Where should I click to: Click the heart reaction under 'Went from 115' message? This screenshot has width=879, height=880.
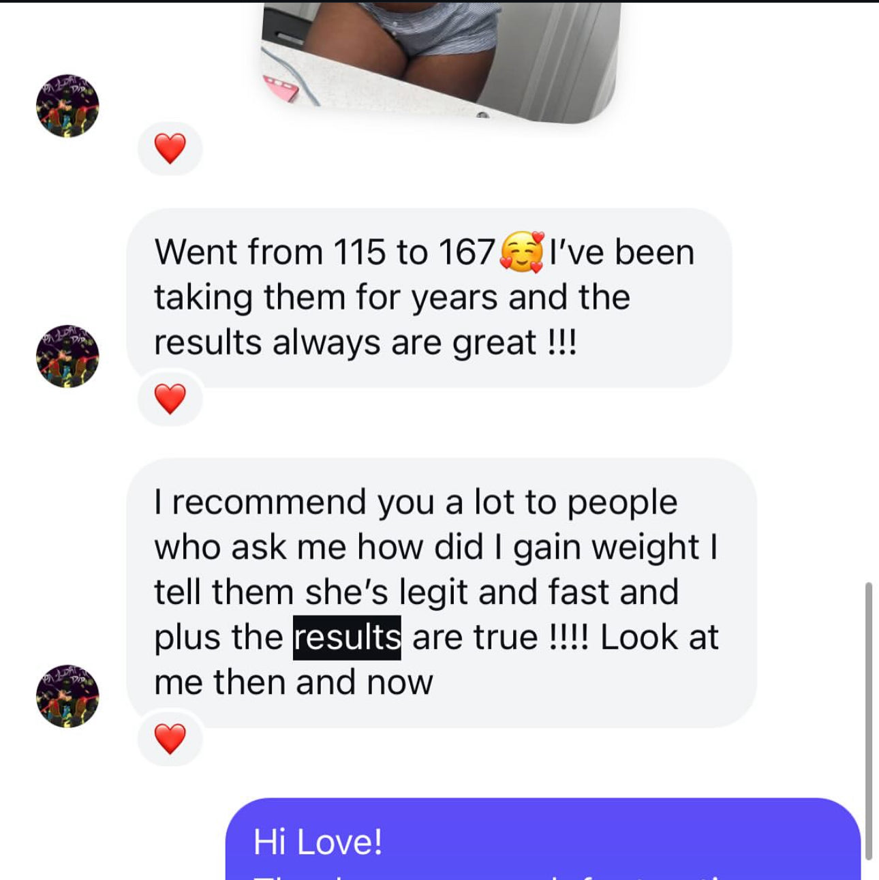pos(170,399)
